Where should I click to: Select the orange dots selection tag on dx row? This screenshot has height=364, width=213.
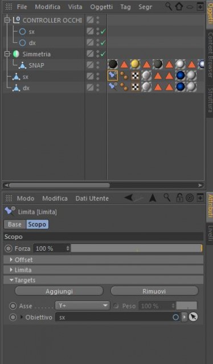coord(124,87)
